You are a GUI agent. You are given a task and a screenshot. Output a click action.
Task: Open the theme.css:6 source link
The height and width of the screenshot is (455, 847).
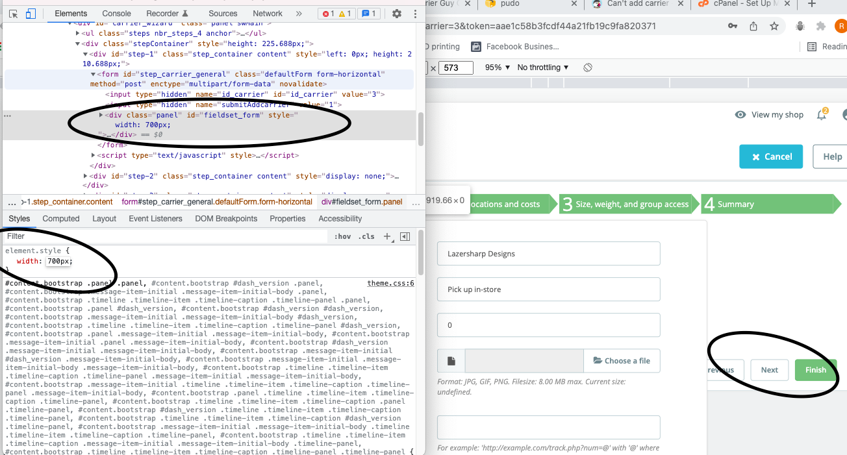point(390,283)
